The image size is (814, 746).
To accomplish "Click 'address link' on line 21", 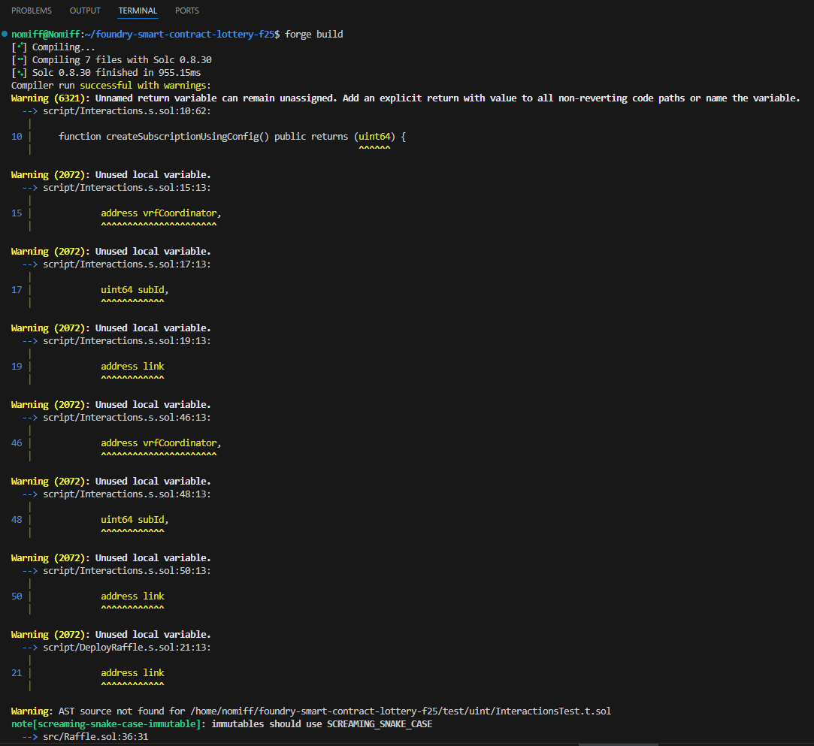I will pyautogui.click(x=132, y=673).
